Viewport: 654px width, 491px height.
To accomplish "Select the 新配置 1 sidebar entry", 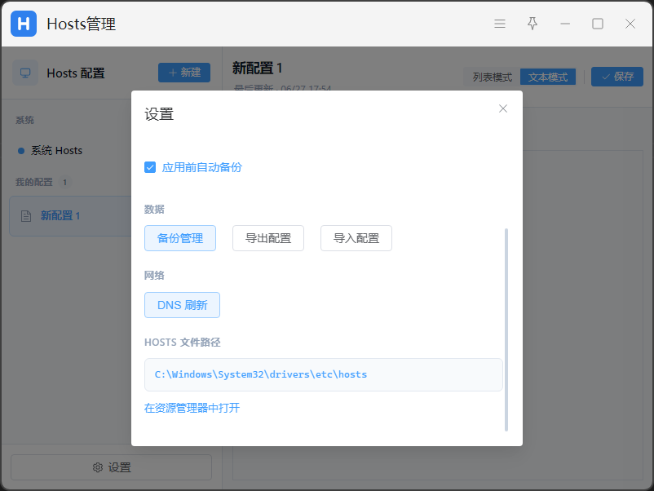I will [71, 216].
